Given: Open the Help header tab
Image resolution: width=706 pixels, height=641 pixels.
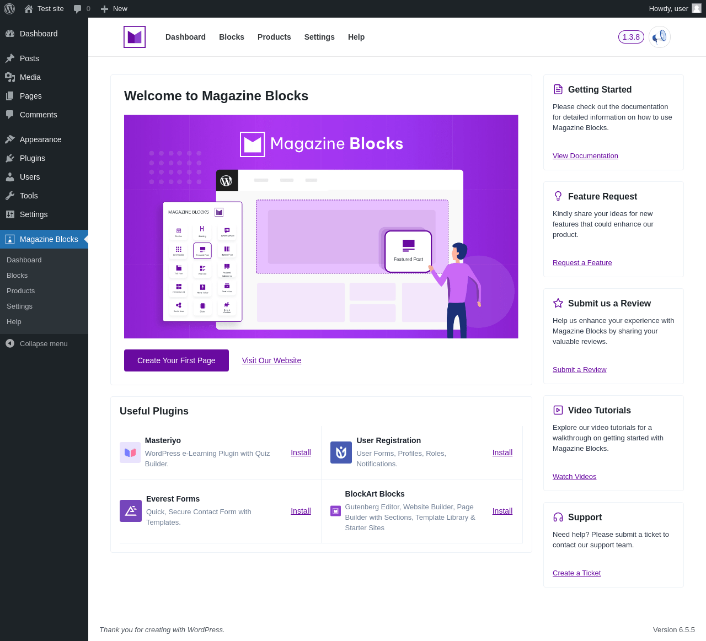Looking at the screenshot, I should [356, 37].
